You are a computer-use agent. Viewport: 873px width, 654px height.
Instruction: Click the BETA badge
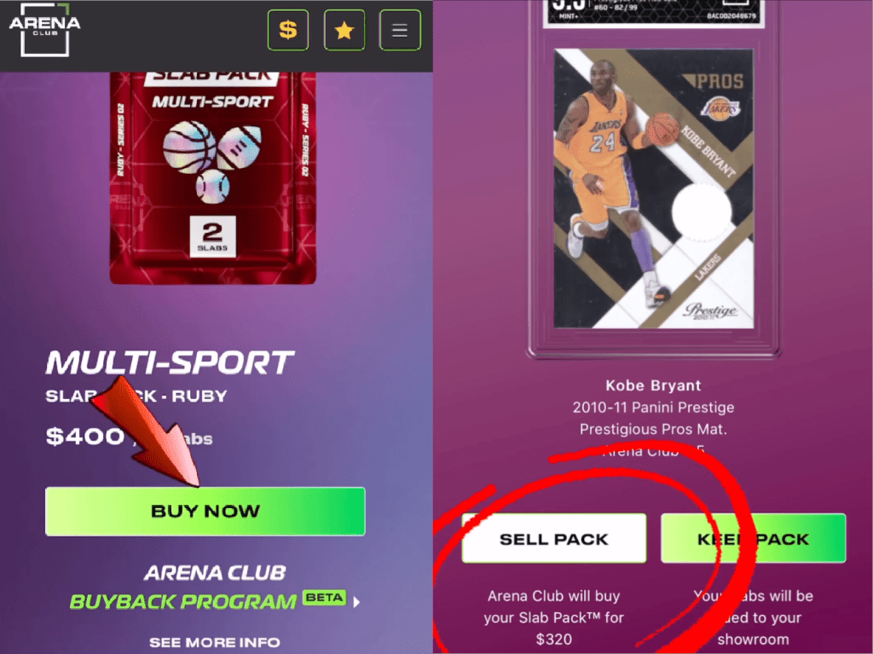325,598
